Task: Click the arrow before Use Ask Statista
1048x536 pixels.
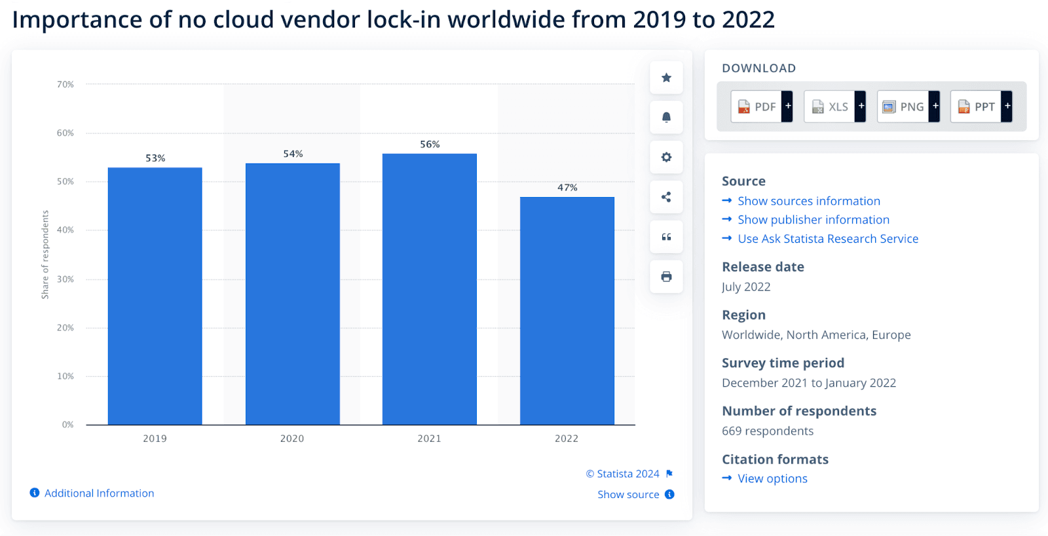Action: pyautogui.click(x=726, y=238)
